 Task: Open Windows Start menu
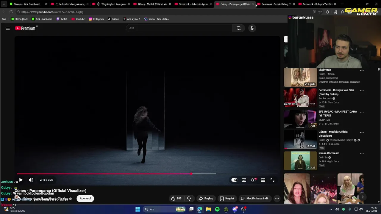click(x=138, y=209)
